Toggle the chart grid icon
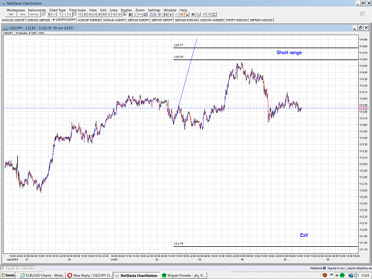The image size is (372, 279). [130, 14]
